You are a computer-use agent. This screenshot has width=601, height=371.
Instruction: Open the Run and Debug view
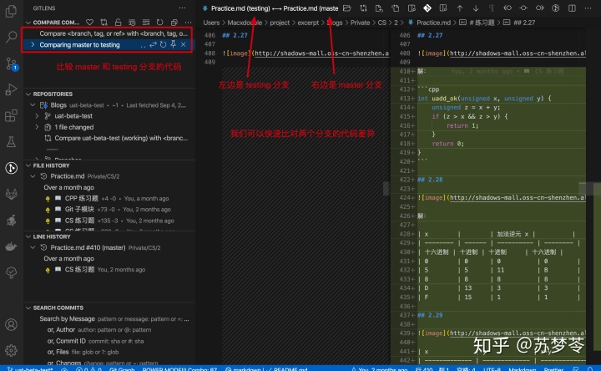(x=11, y=89)
